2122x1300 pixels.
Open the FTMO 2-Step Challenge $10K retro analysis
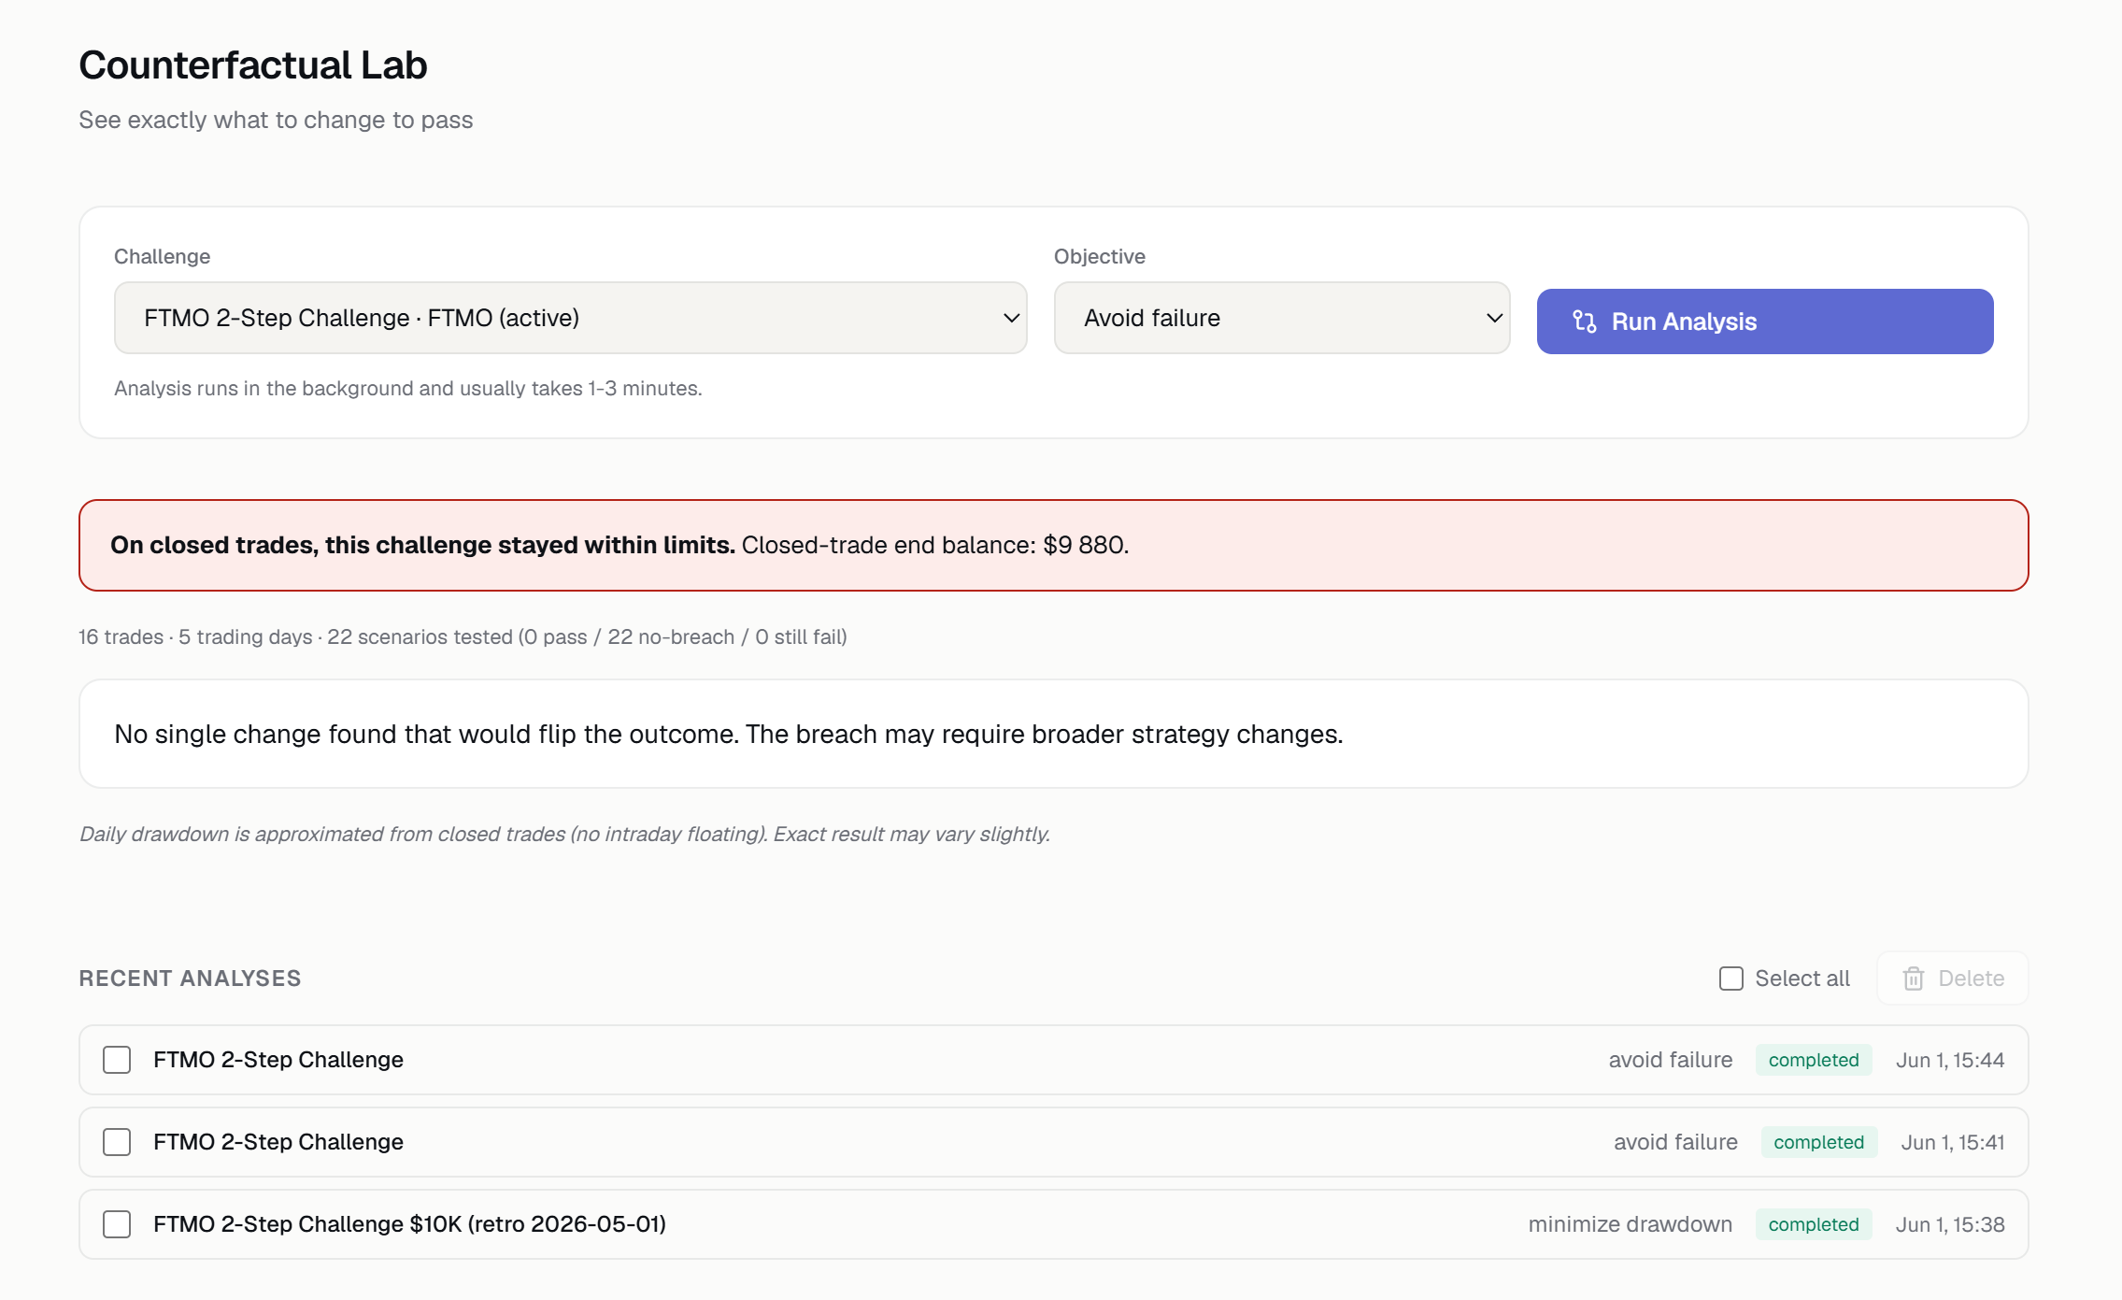(x=1053, y=1224)
